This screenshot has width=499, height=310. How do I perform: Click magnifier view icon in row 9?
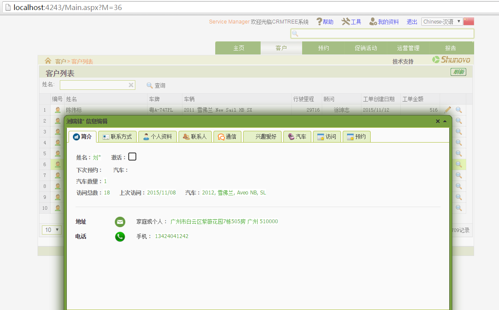coord(458,197)
